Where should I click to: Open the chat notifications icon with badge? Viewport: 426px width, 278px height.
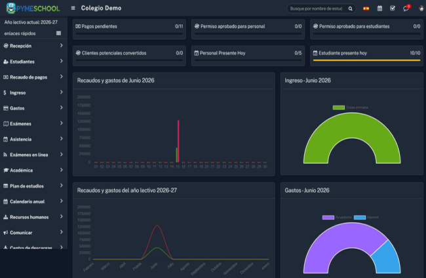tap(406, 8)
